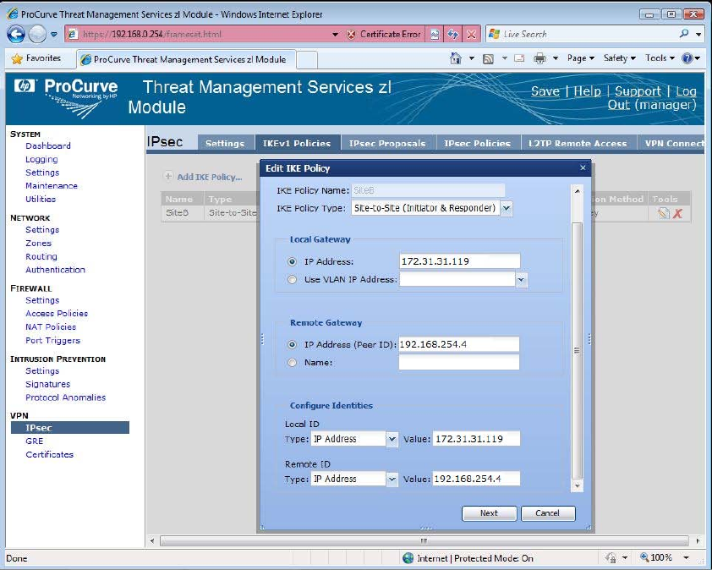Image resolution: width=712 pixels, height=570 pixels.
Task: Click the Internet zone globe icon
Action: 408,557
